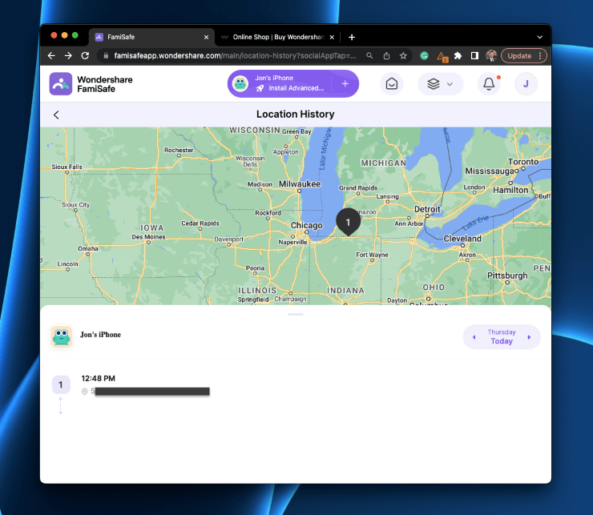This screenshot has width=593, height=515.
Task: Open the inbox messages icon
Action: pyautogui.click(x=392, y=83)
